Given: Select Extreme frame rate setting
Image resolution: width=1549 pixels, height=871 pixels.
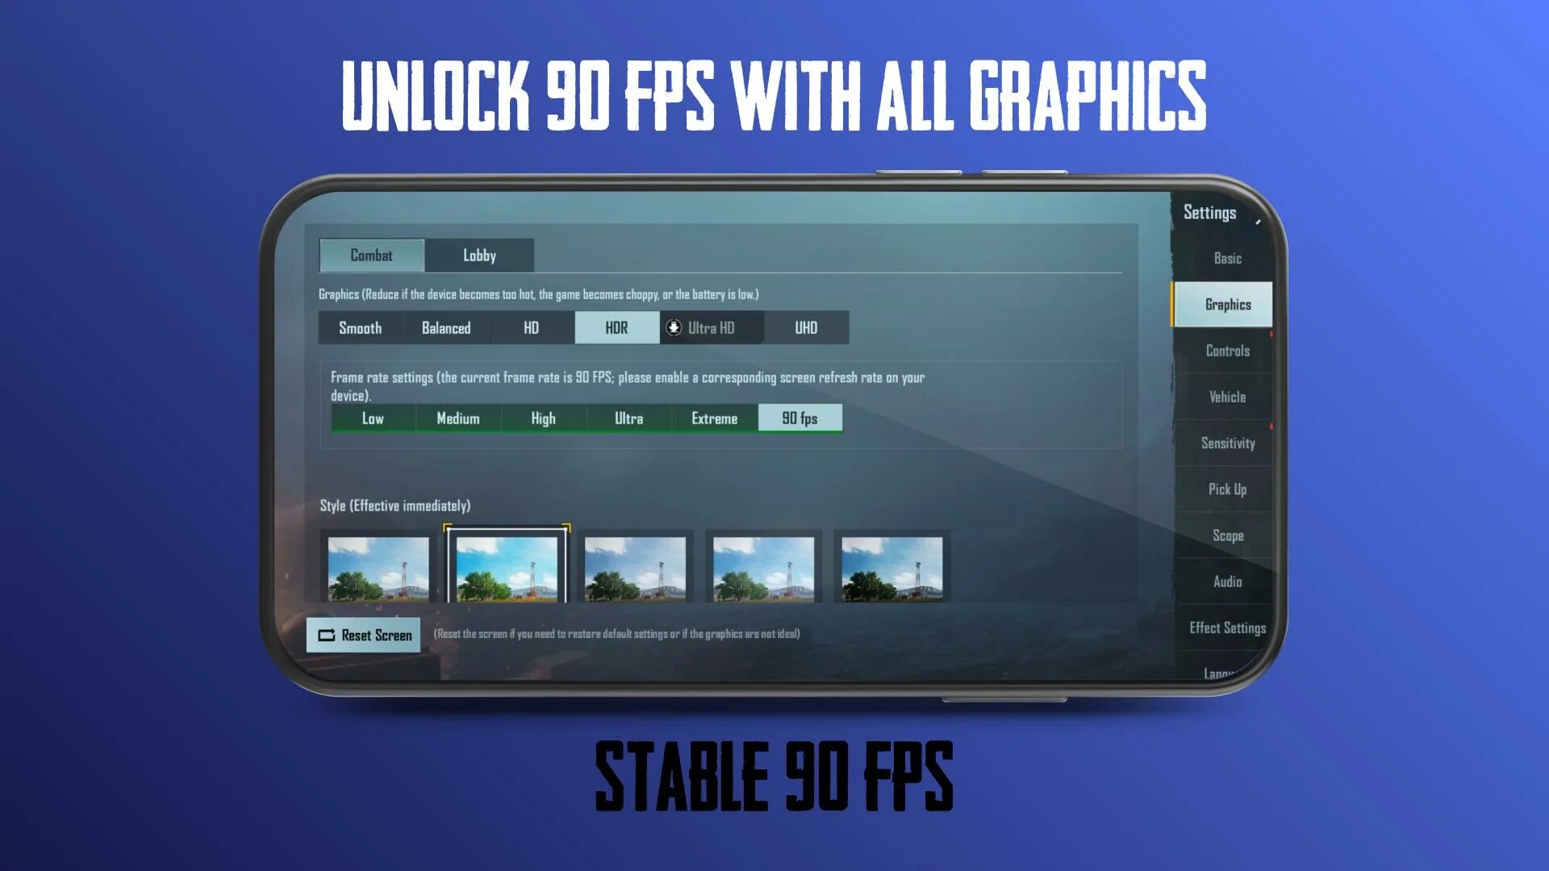Looking at the screenshot, I should tap(714, 418).
